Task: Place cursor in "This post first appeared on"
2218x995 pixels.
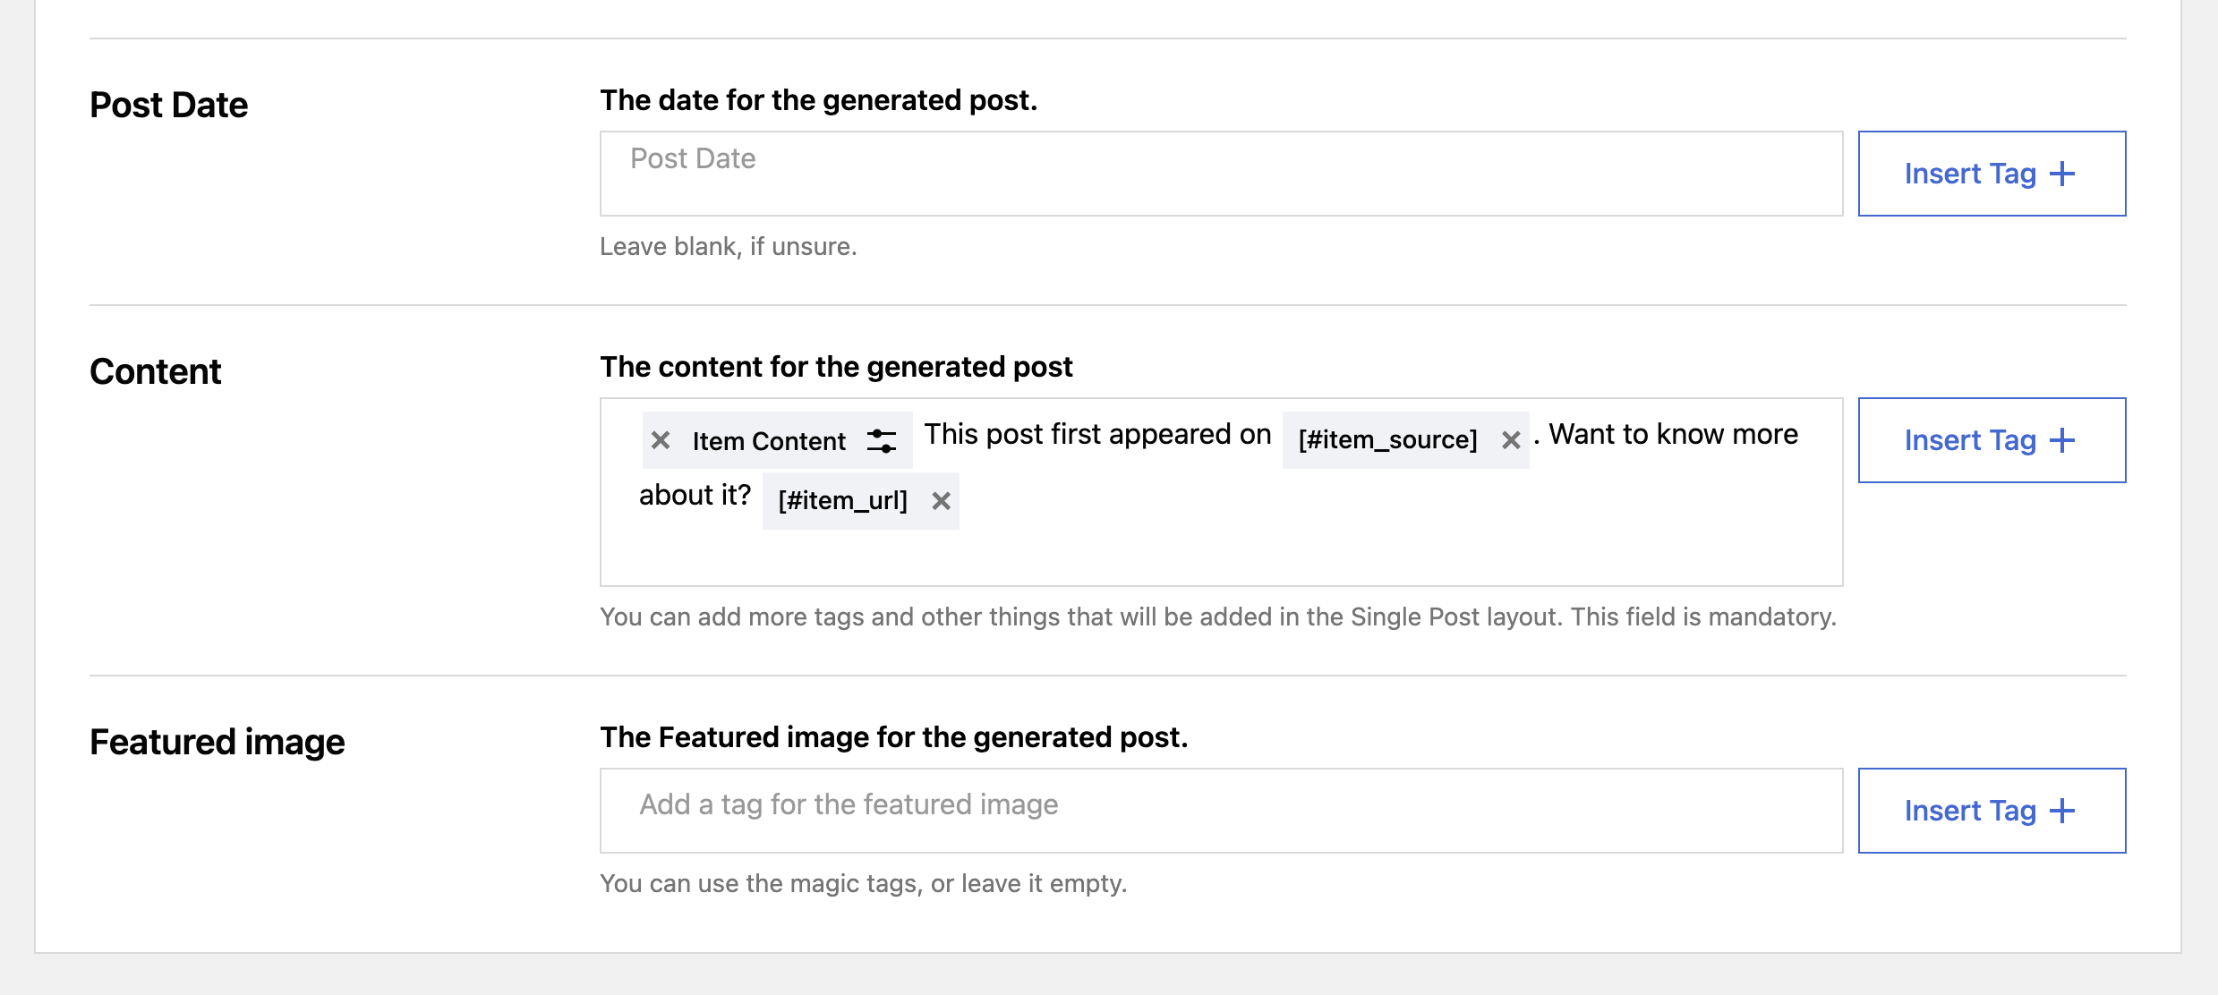Action: coord(1097,435)
